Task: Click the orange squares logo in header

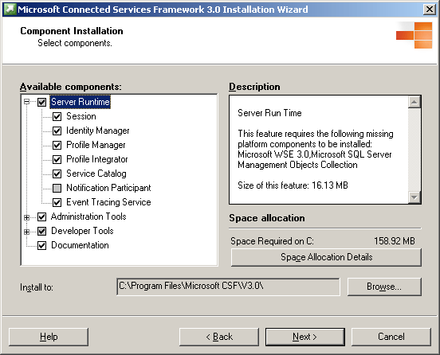Action: (414, 35)
